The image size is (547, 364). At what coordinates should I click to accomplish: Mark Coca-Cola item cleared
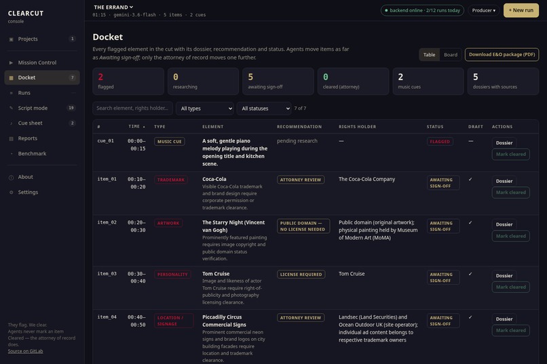(x=511, y=193)
